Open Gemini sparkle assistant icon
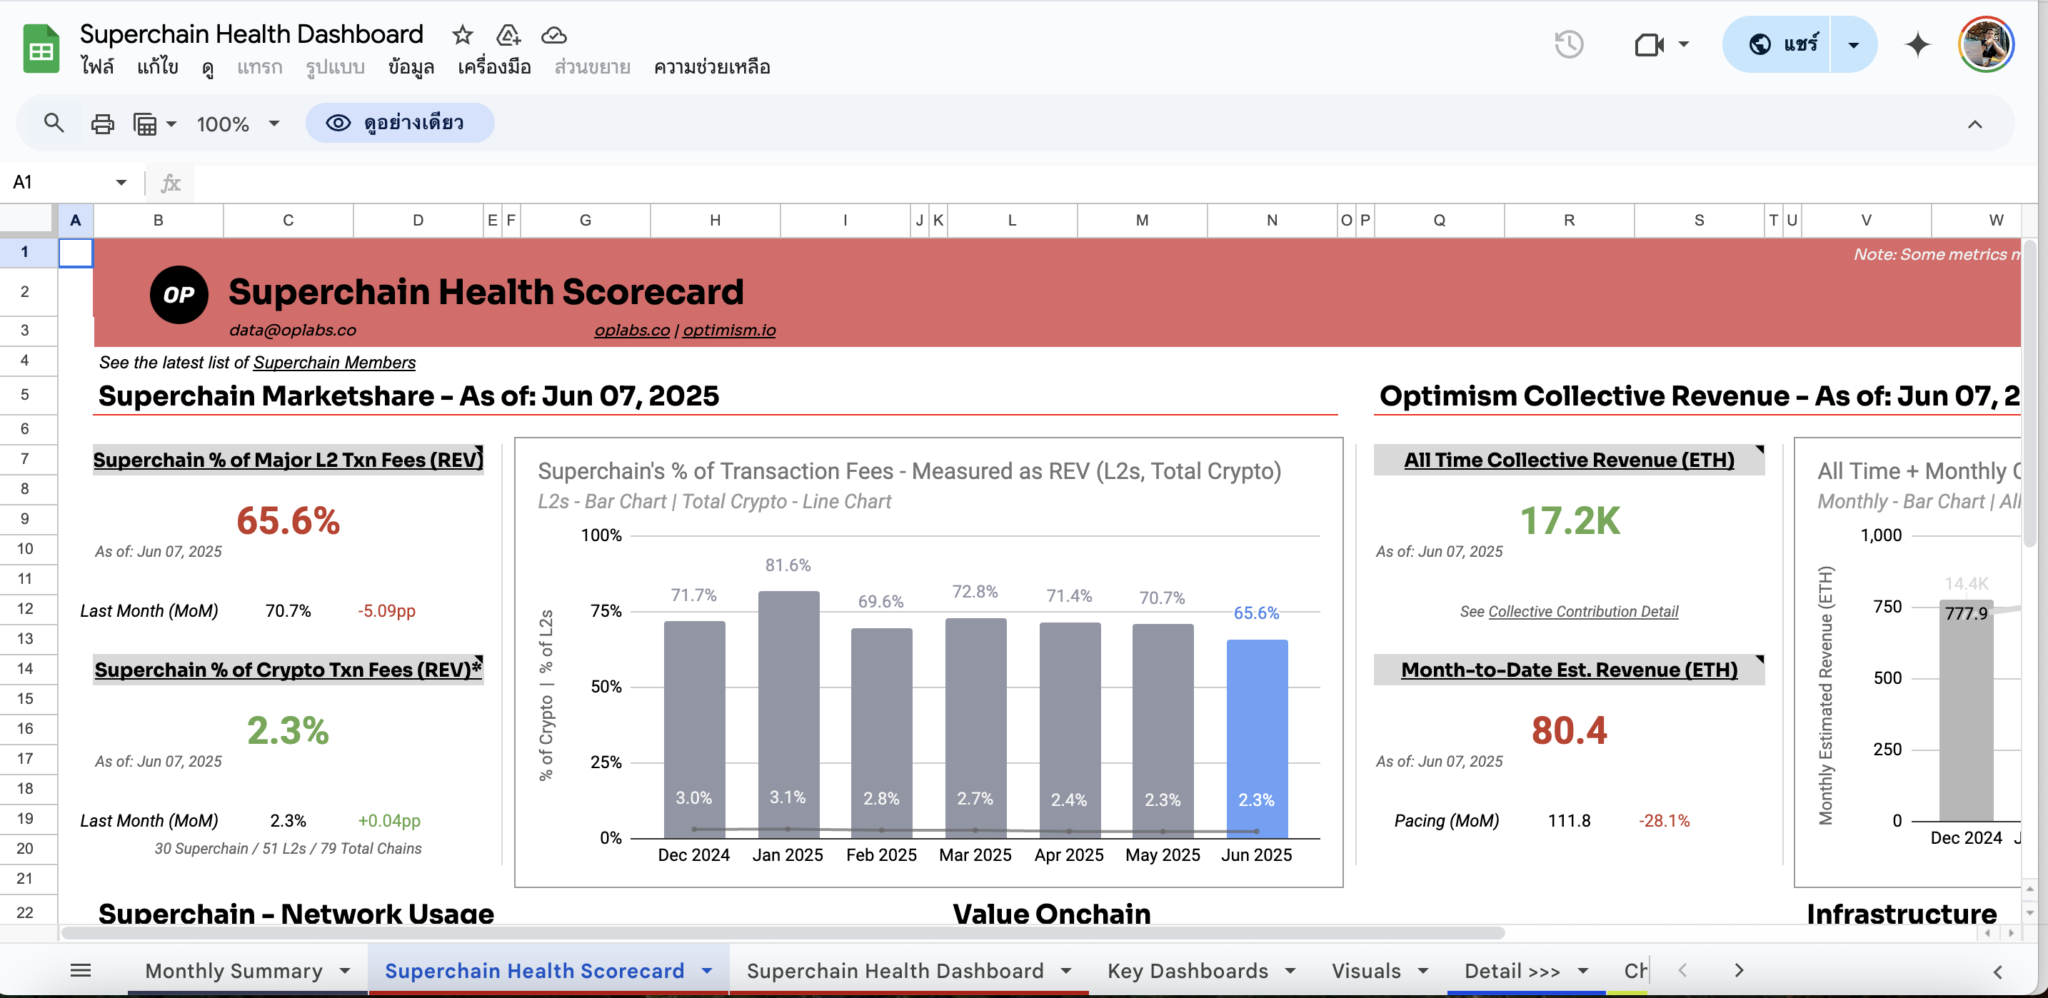This screenshot has height=998, width=2048. [x=1917, y=44]
